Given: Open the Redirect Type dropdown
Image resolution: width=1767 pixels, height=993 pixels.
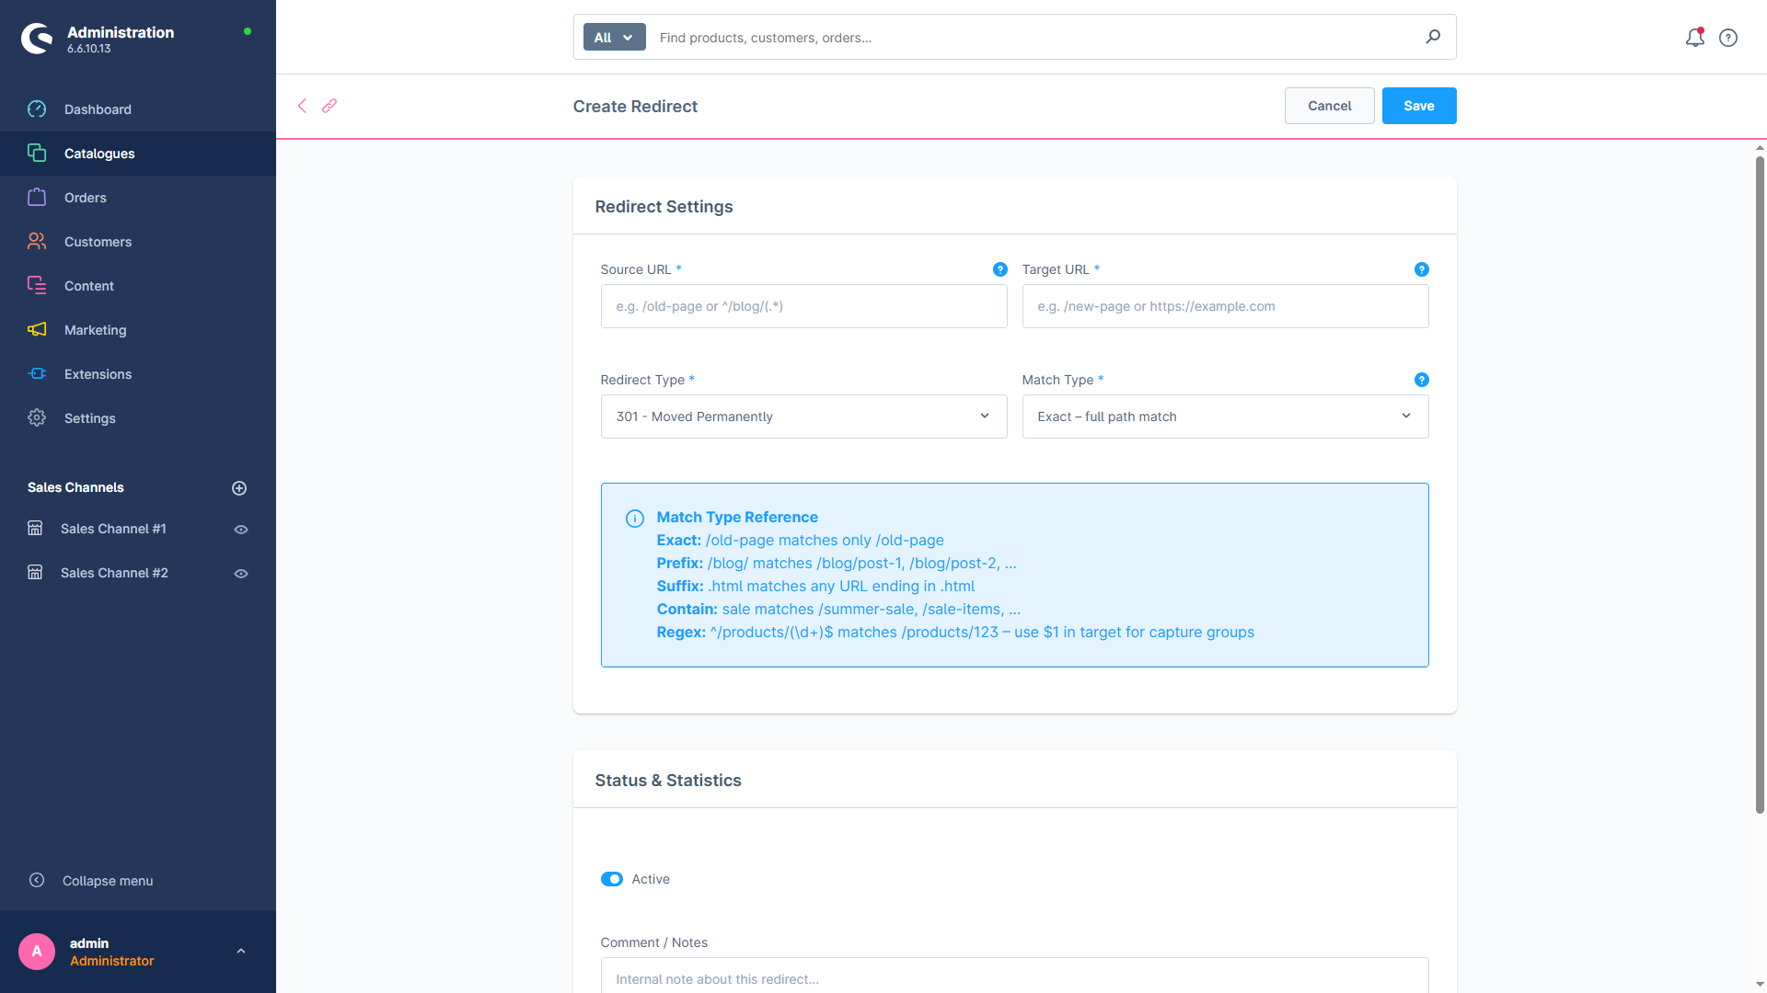Looking at the screenshot, I should click(803, 417).
